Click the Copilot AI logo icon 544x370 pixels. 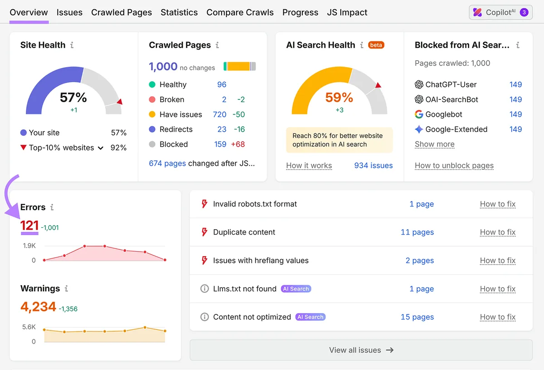[x=477, y=12]
